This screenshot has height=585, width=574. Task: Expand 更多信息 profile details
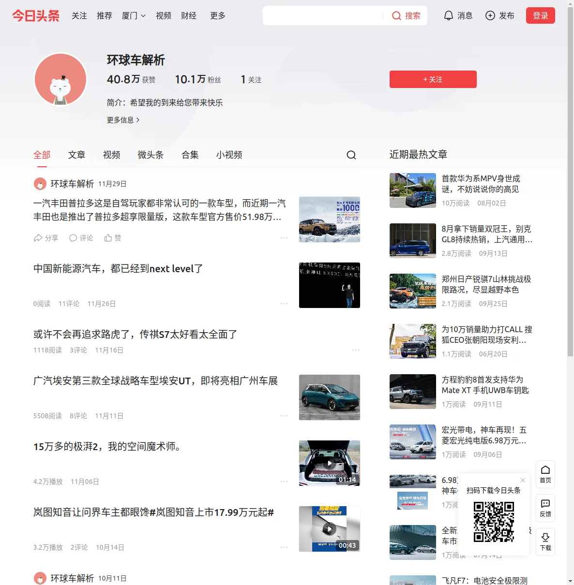123,120
